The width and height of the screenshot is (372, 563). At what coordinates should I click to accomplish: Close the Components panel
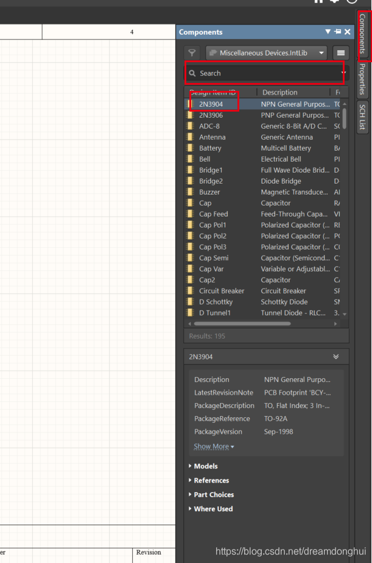coord(347,32)
